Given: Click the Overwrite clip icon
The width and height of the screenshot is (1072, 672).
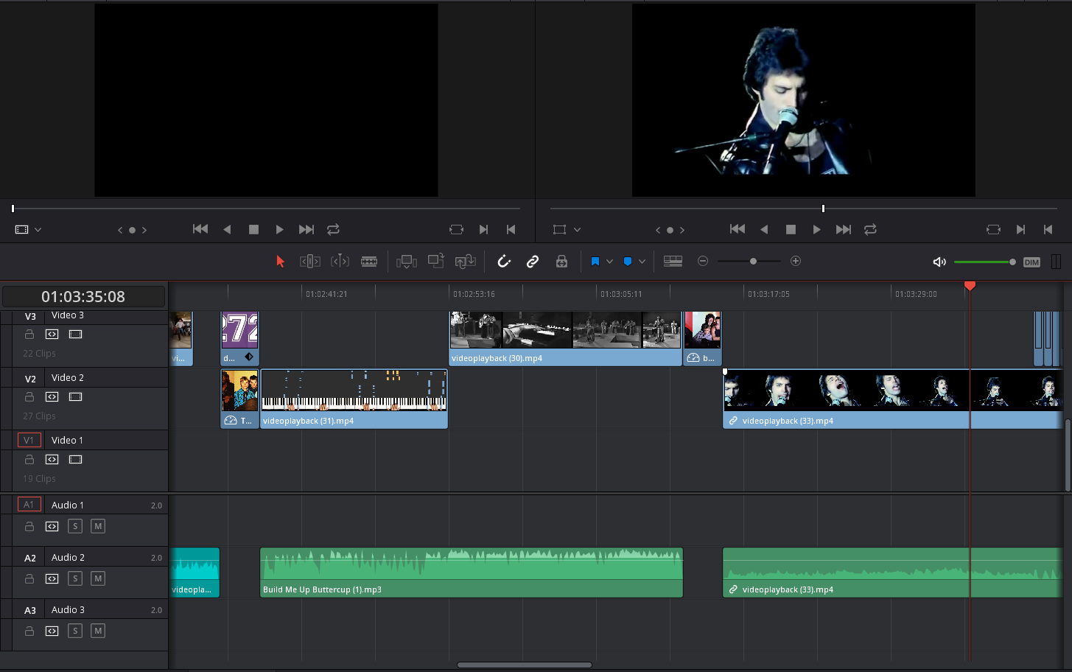Looking at the screenshot, I should [x=435, y=261].
